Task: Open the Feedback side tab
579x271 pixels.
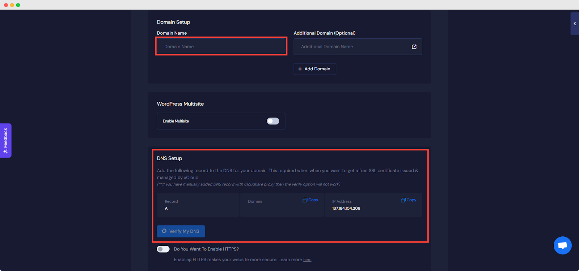Action: point(5,140)
